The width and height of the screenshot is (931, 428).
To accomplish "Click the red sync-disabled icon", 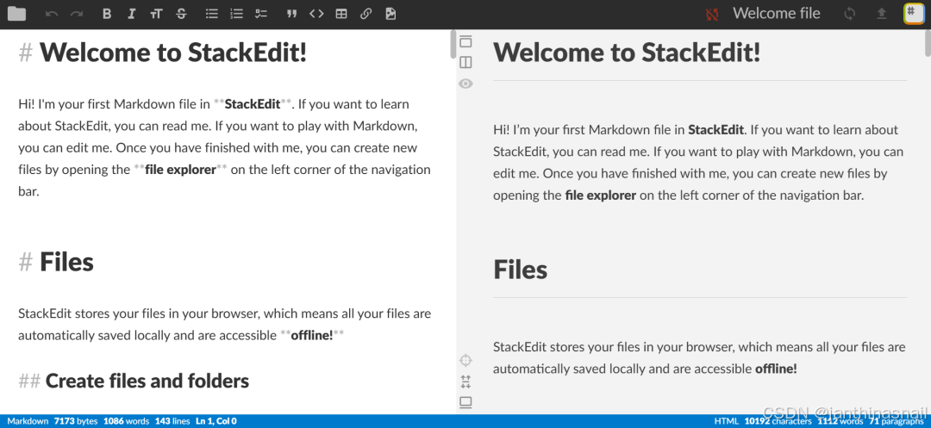I will click(x=712, y=15).
